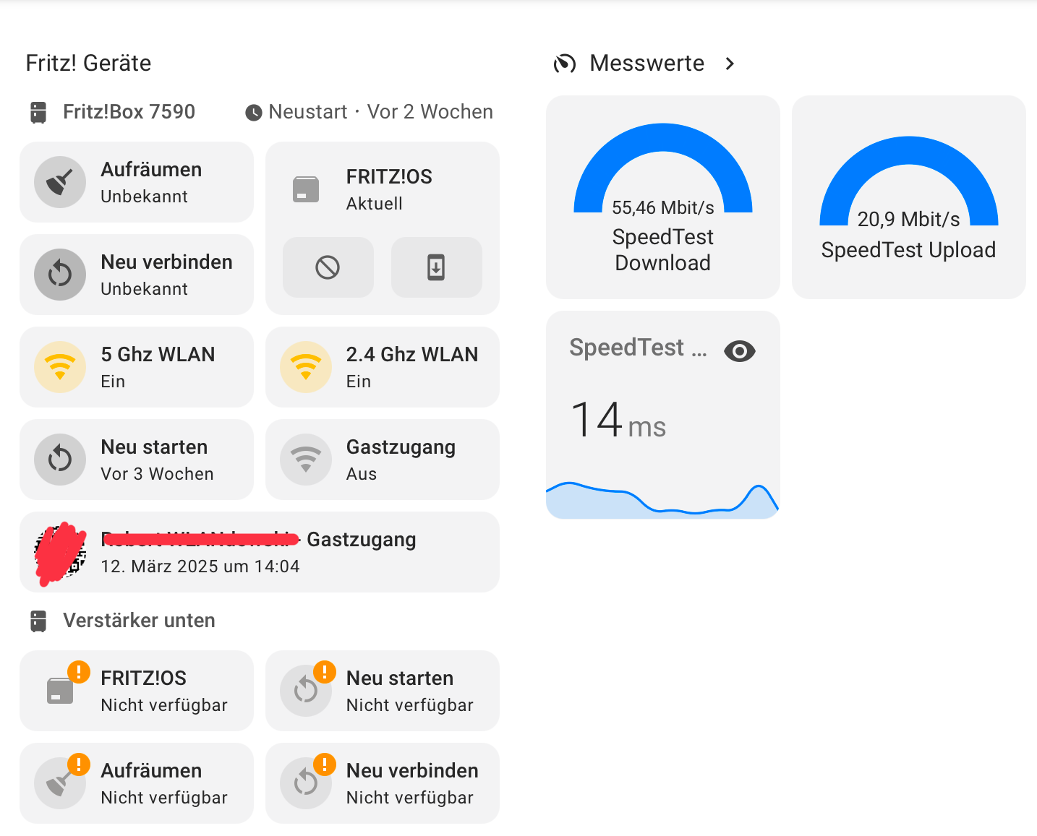Click the Neustart clock icon
1037x836 pixels.
(x=253, y=113)
